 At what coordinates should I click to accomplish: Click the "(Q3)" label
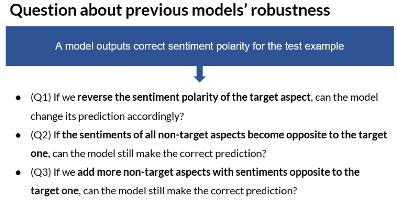[x=41, y=172]
